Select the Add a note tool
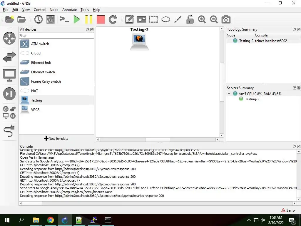301x226 pixels. coord(129,19)
